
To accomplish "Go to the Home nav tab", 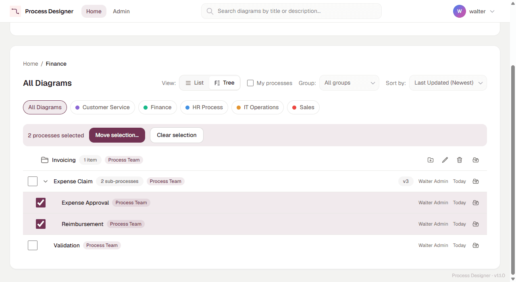I will pyautogui.click(x=94, y=11).
